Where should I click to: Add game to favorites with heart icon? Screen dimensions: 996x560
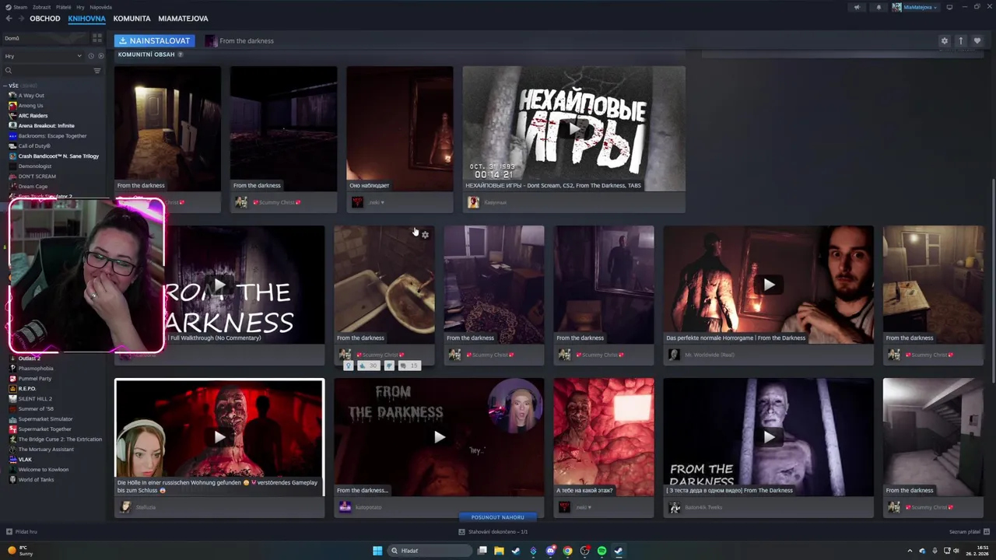pyautogui.click(x=977, y=40)
